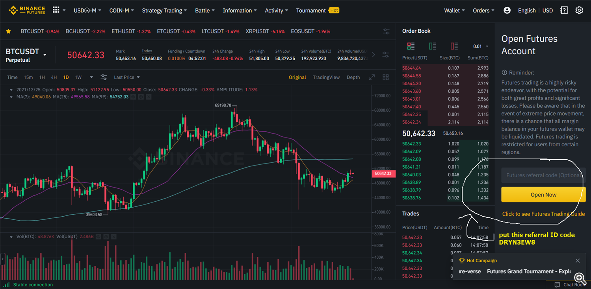Switch to the TradingView chart tab
This screenshot has width=591, height=289.
coord(326,77)
